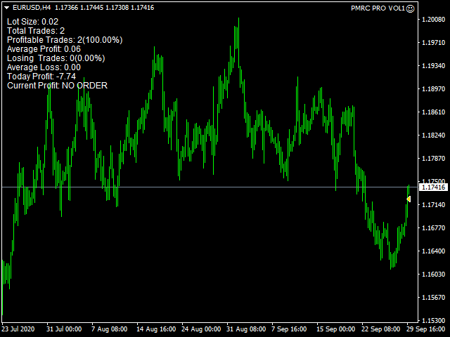Click Profitable Trades: 2(100.00%) line

tap(65, 40)
